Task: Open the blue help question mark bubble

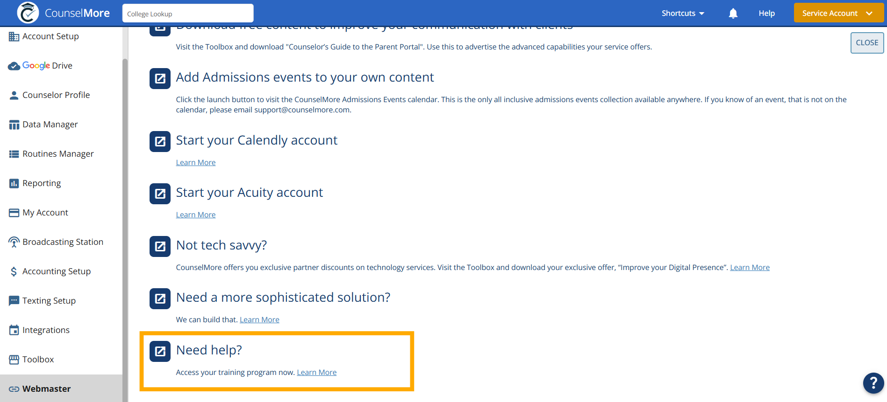Action: [873, 383]
